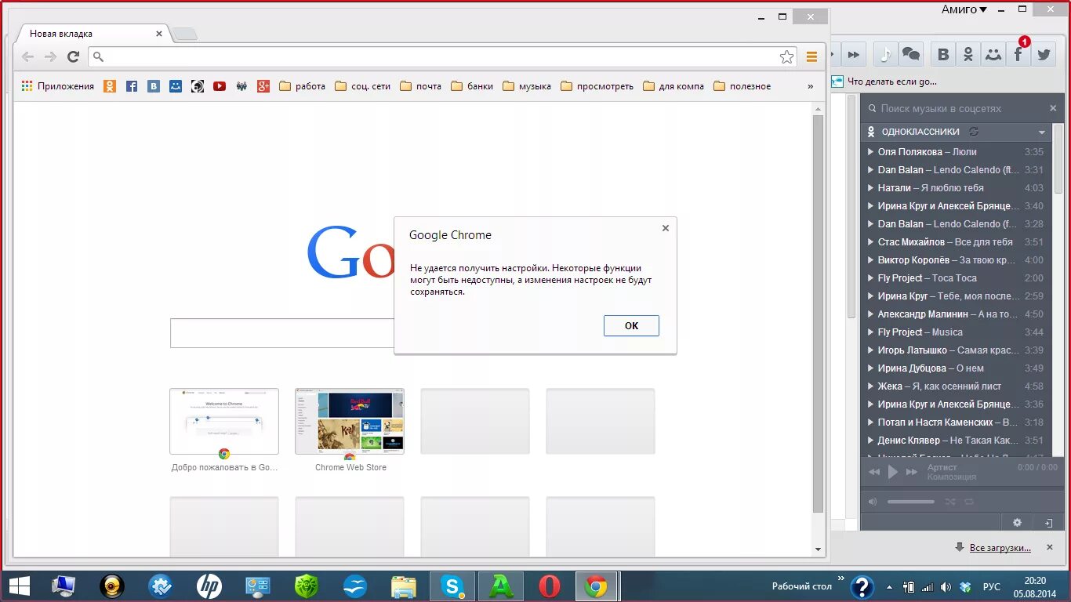
Task: Mute the music player speaker icon
Action: (x=873, y=502)
